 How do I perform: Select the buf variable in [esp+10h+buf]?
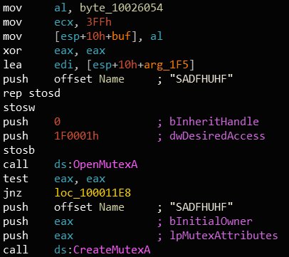[x=121, y=36]
